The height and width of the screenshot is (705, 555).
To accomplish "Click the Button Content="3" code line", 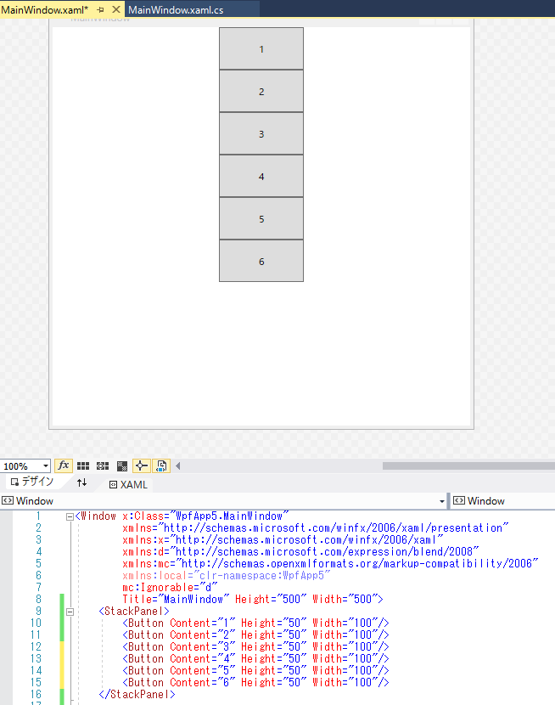I will [x=255, y=647].
